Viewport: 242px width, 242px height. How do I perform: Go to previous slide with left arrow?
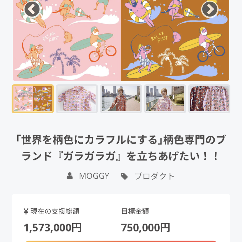click(32, 9)
